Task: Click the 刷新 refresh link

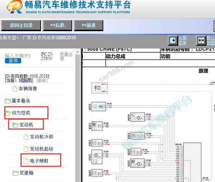Action: (x=42, y=80)
